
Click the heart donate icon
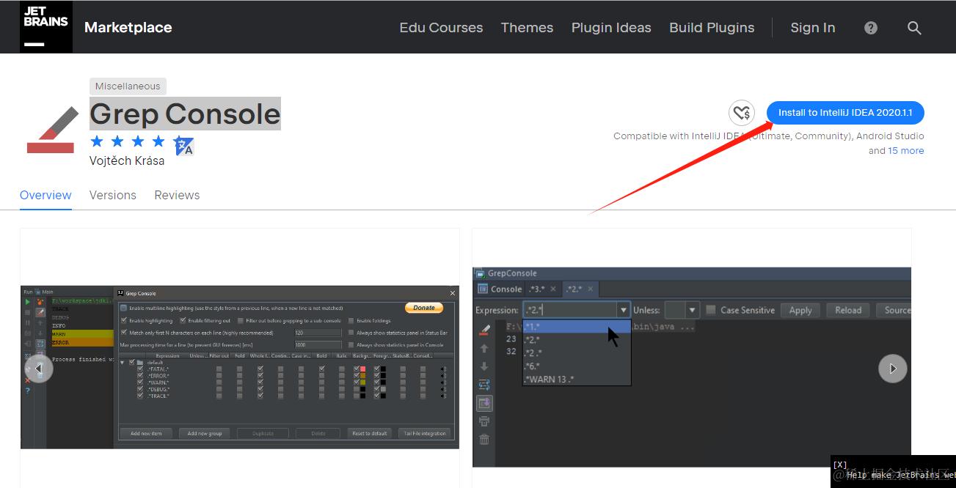(x=742, y=113)
